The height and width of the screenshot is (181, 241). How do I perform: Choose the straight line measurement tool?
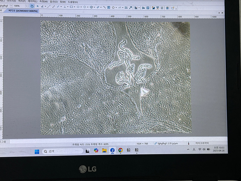(x=49, y=6)
